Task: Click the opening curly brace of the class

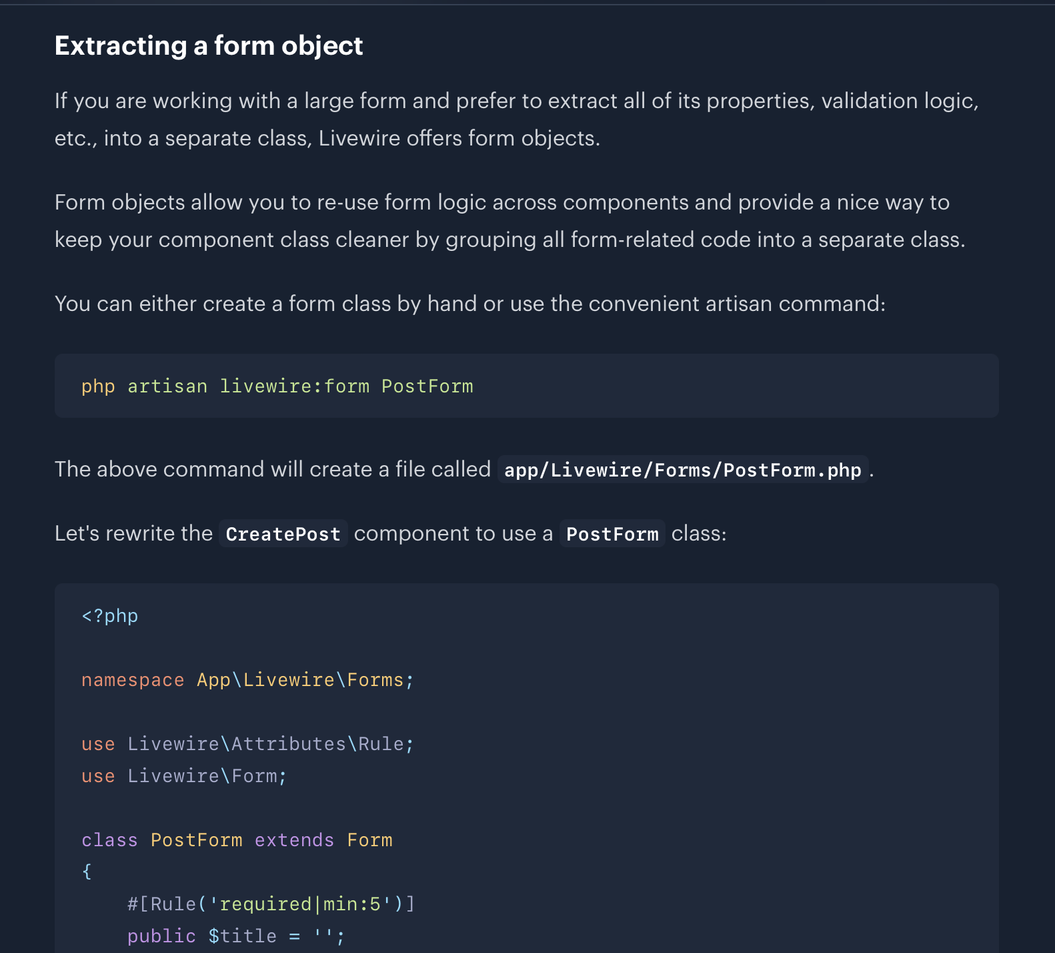Action: coord(87,872)
